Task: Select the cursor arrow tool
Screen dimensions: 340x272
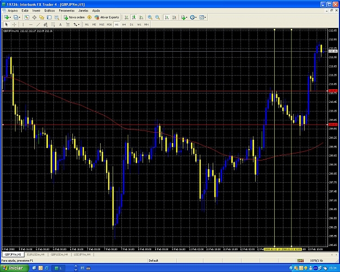Action: pos(7,24)
